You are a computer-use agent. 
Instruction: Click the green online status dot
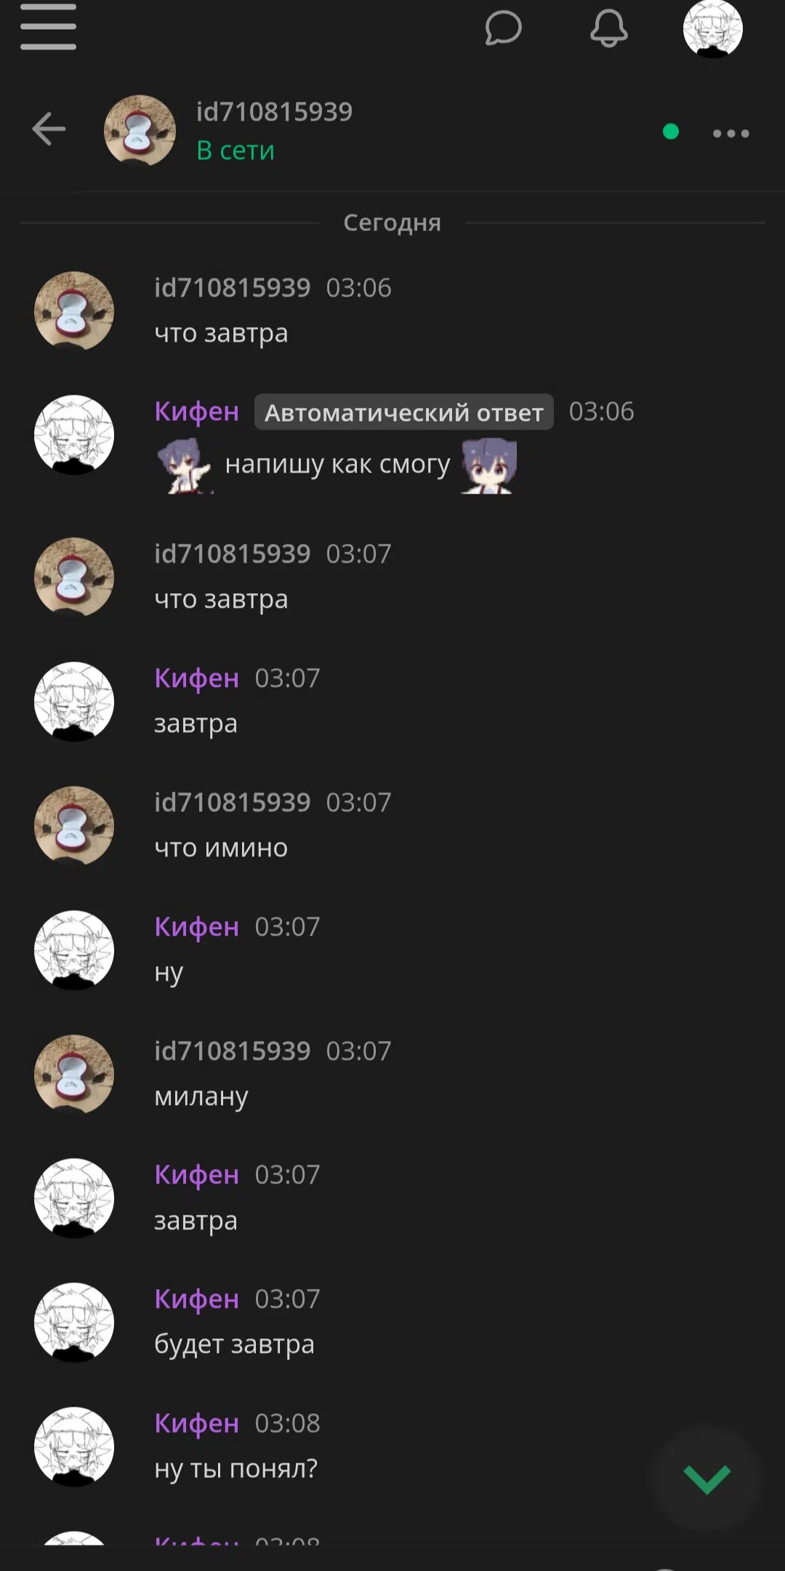pyautogui.click(x=671, y=132)
